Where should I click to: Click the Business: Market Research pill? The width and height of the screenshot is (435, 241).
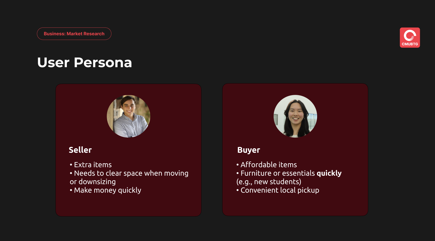(x=74, y=34)
